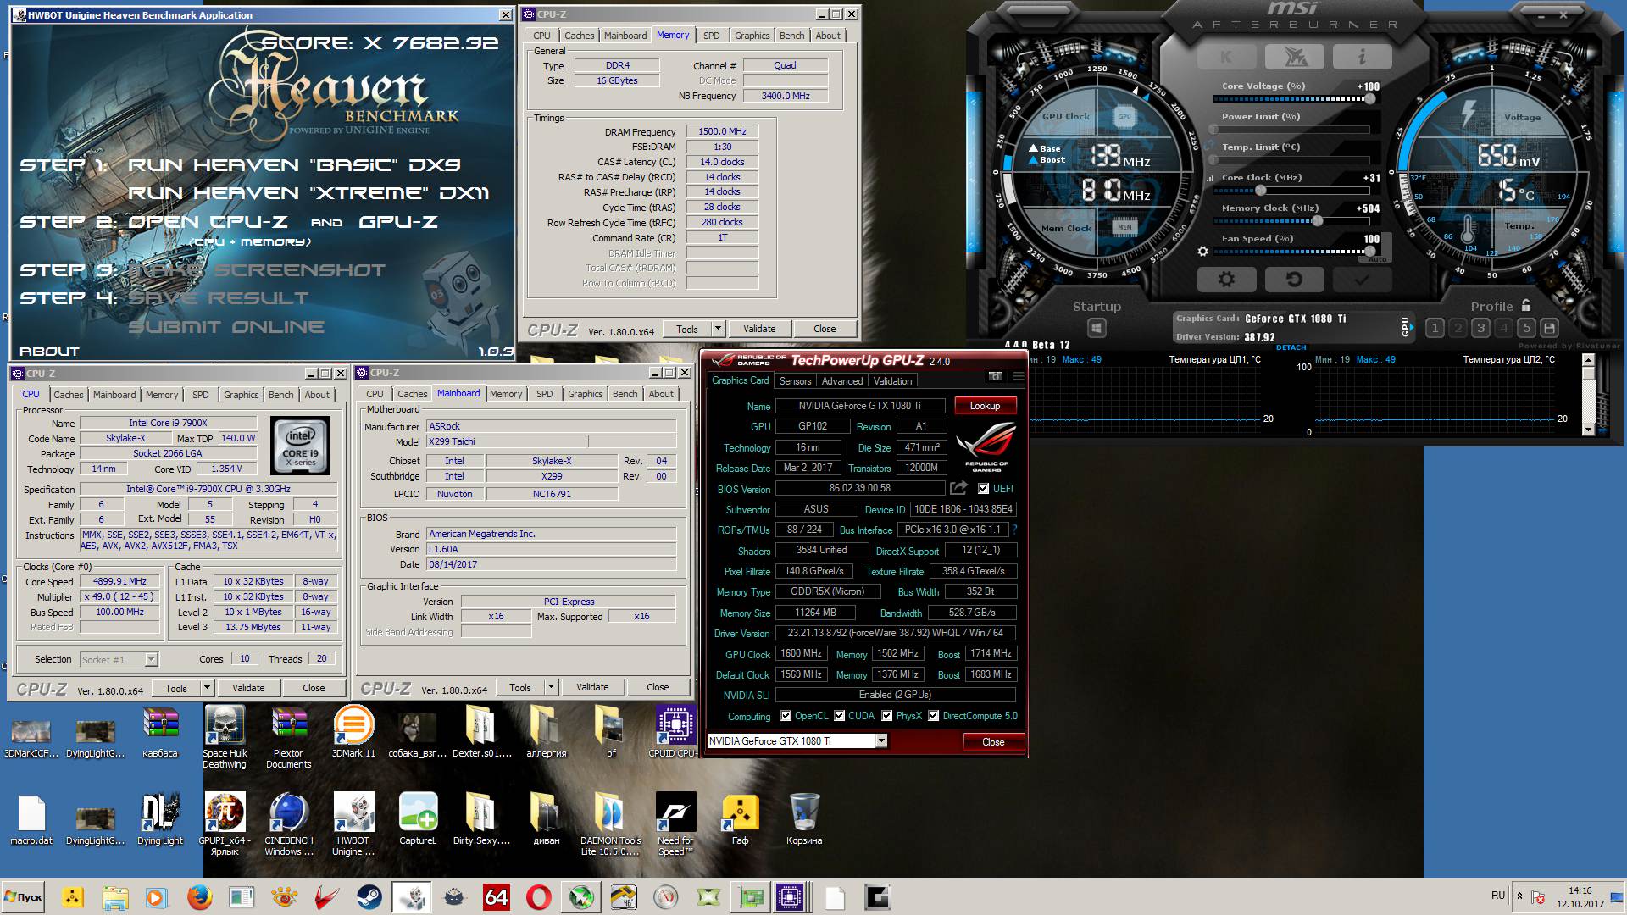The width and height of the screenshot is (1627, 915).
Task: Open Steam from the taskbar
Action: [369, 897]
